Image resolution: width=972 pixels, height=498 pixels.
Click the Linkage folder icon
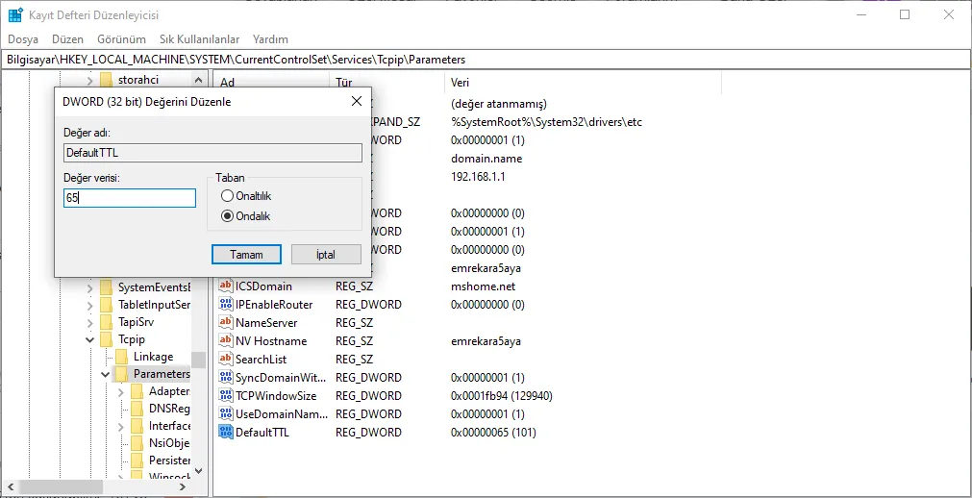click(x=122, y=357)
